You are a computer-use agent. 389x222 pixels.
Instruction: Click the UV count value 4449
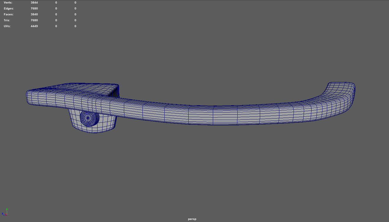pos(34,26)
